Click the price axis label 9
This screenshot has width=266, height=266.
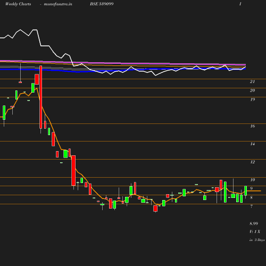click(251, 188)
